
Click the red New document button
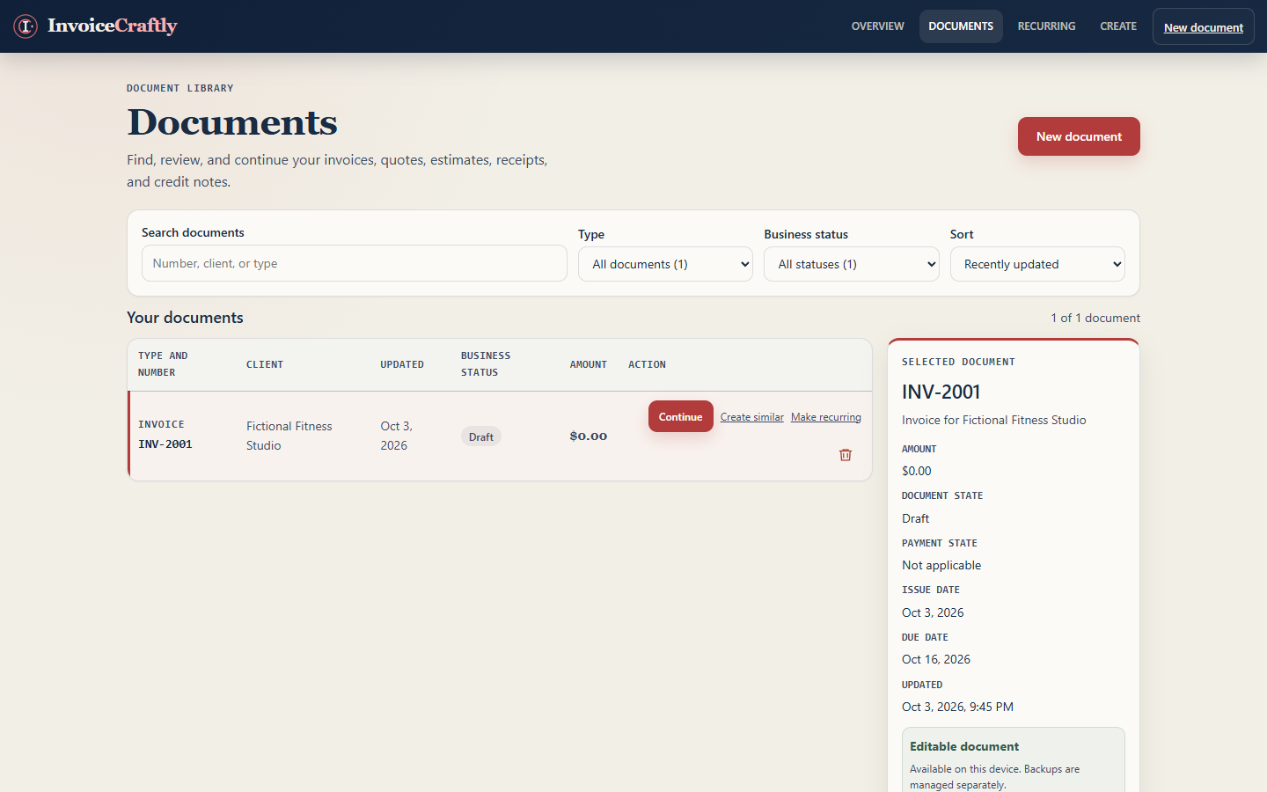coord(1079,136)
